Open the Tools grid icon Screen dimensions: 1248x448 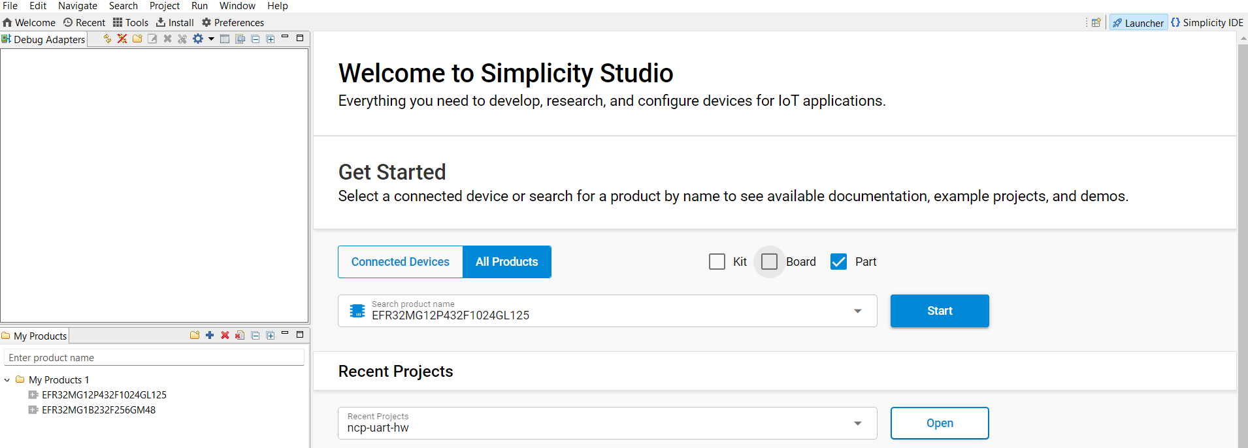pyautogui.click(x=118, y=22)
